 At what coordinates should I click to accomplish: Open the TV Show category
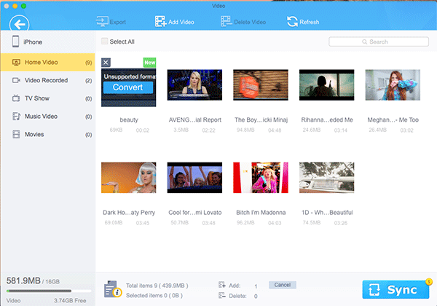tap(47, 98)
